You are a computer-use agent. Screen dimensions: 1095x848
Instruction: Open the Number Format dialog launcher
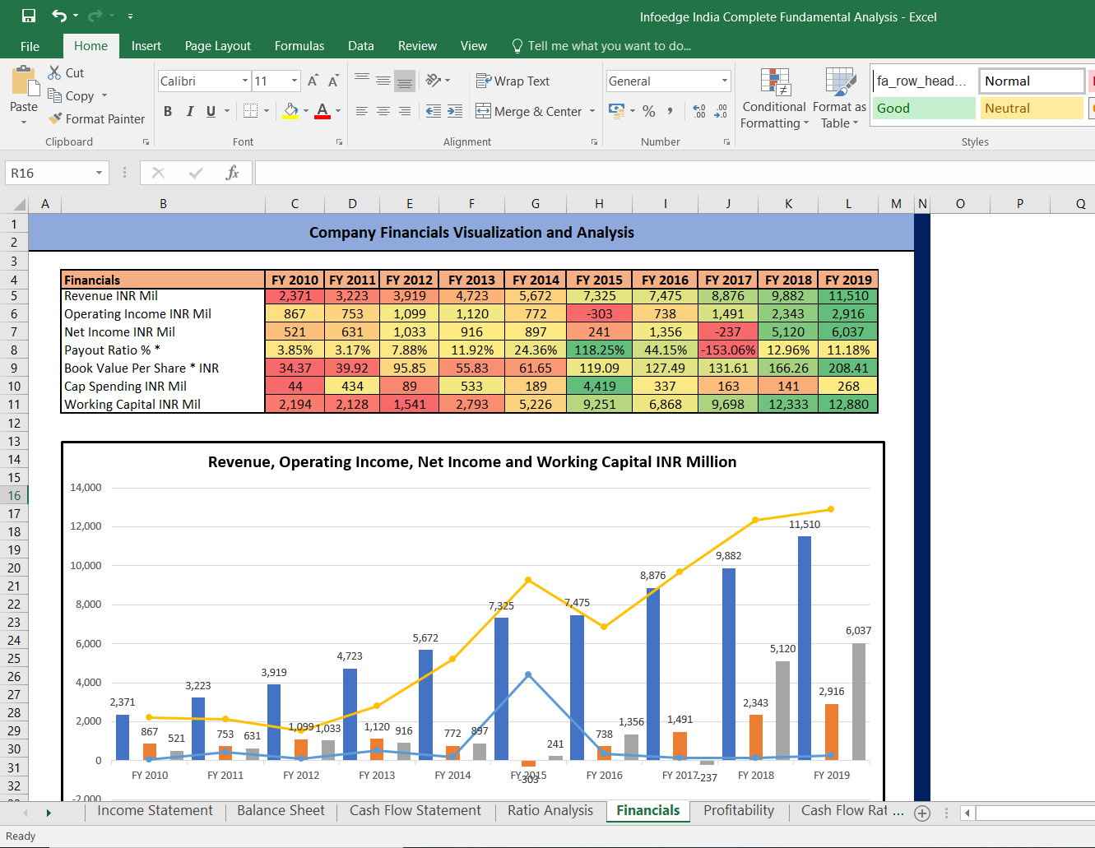[726, 142]
